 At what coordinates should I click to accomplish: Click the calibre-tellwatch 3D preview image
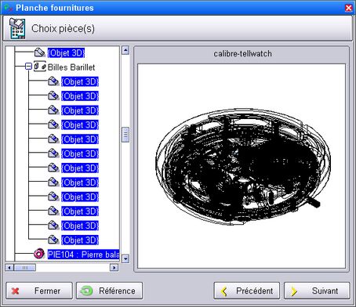click(x=242, y=166)
